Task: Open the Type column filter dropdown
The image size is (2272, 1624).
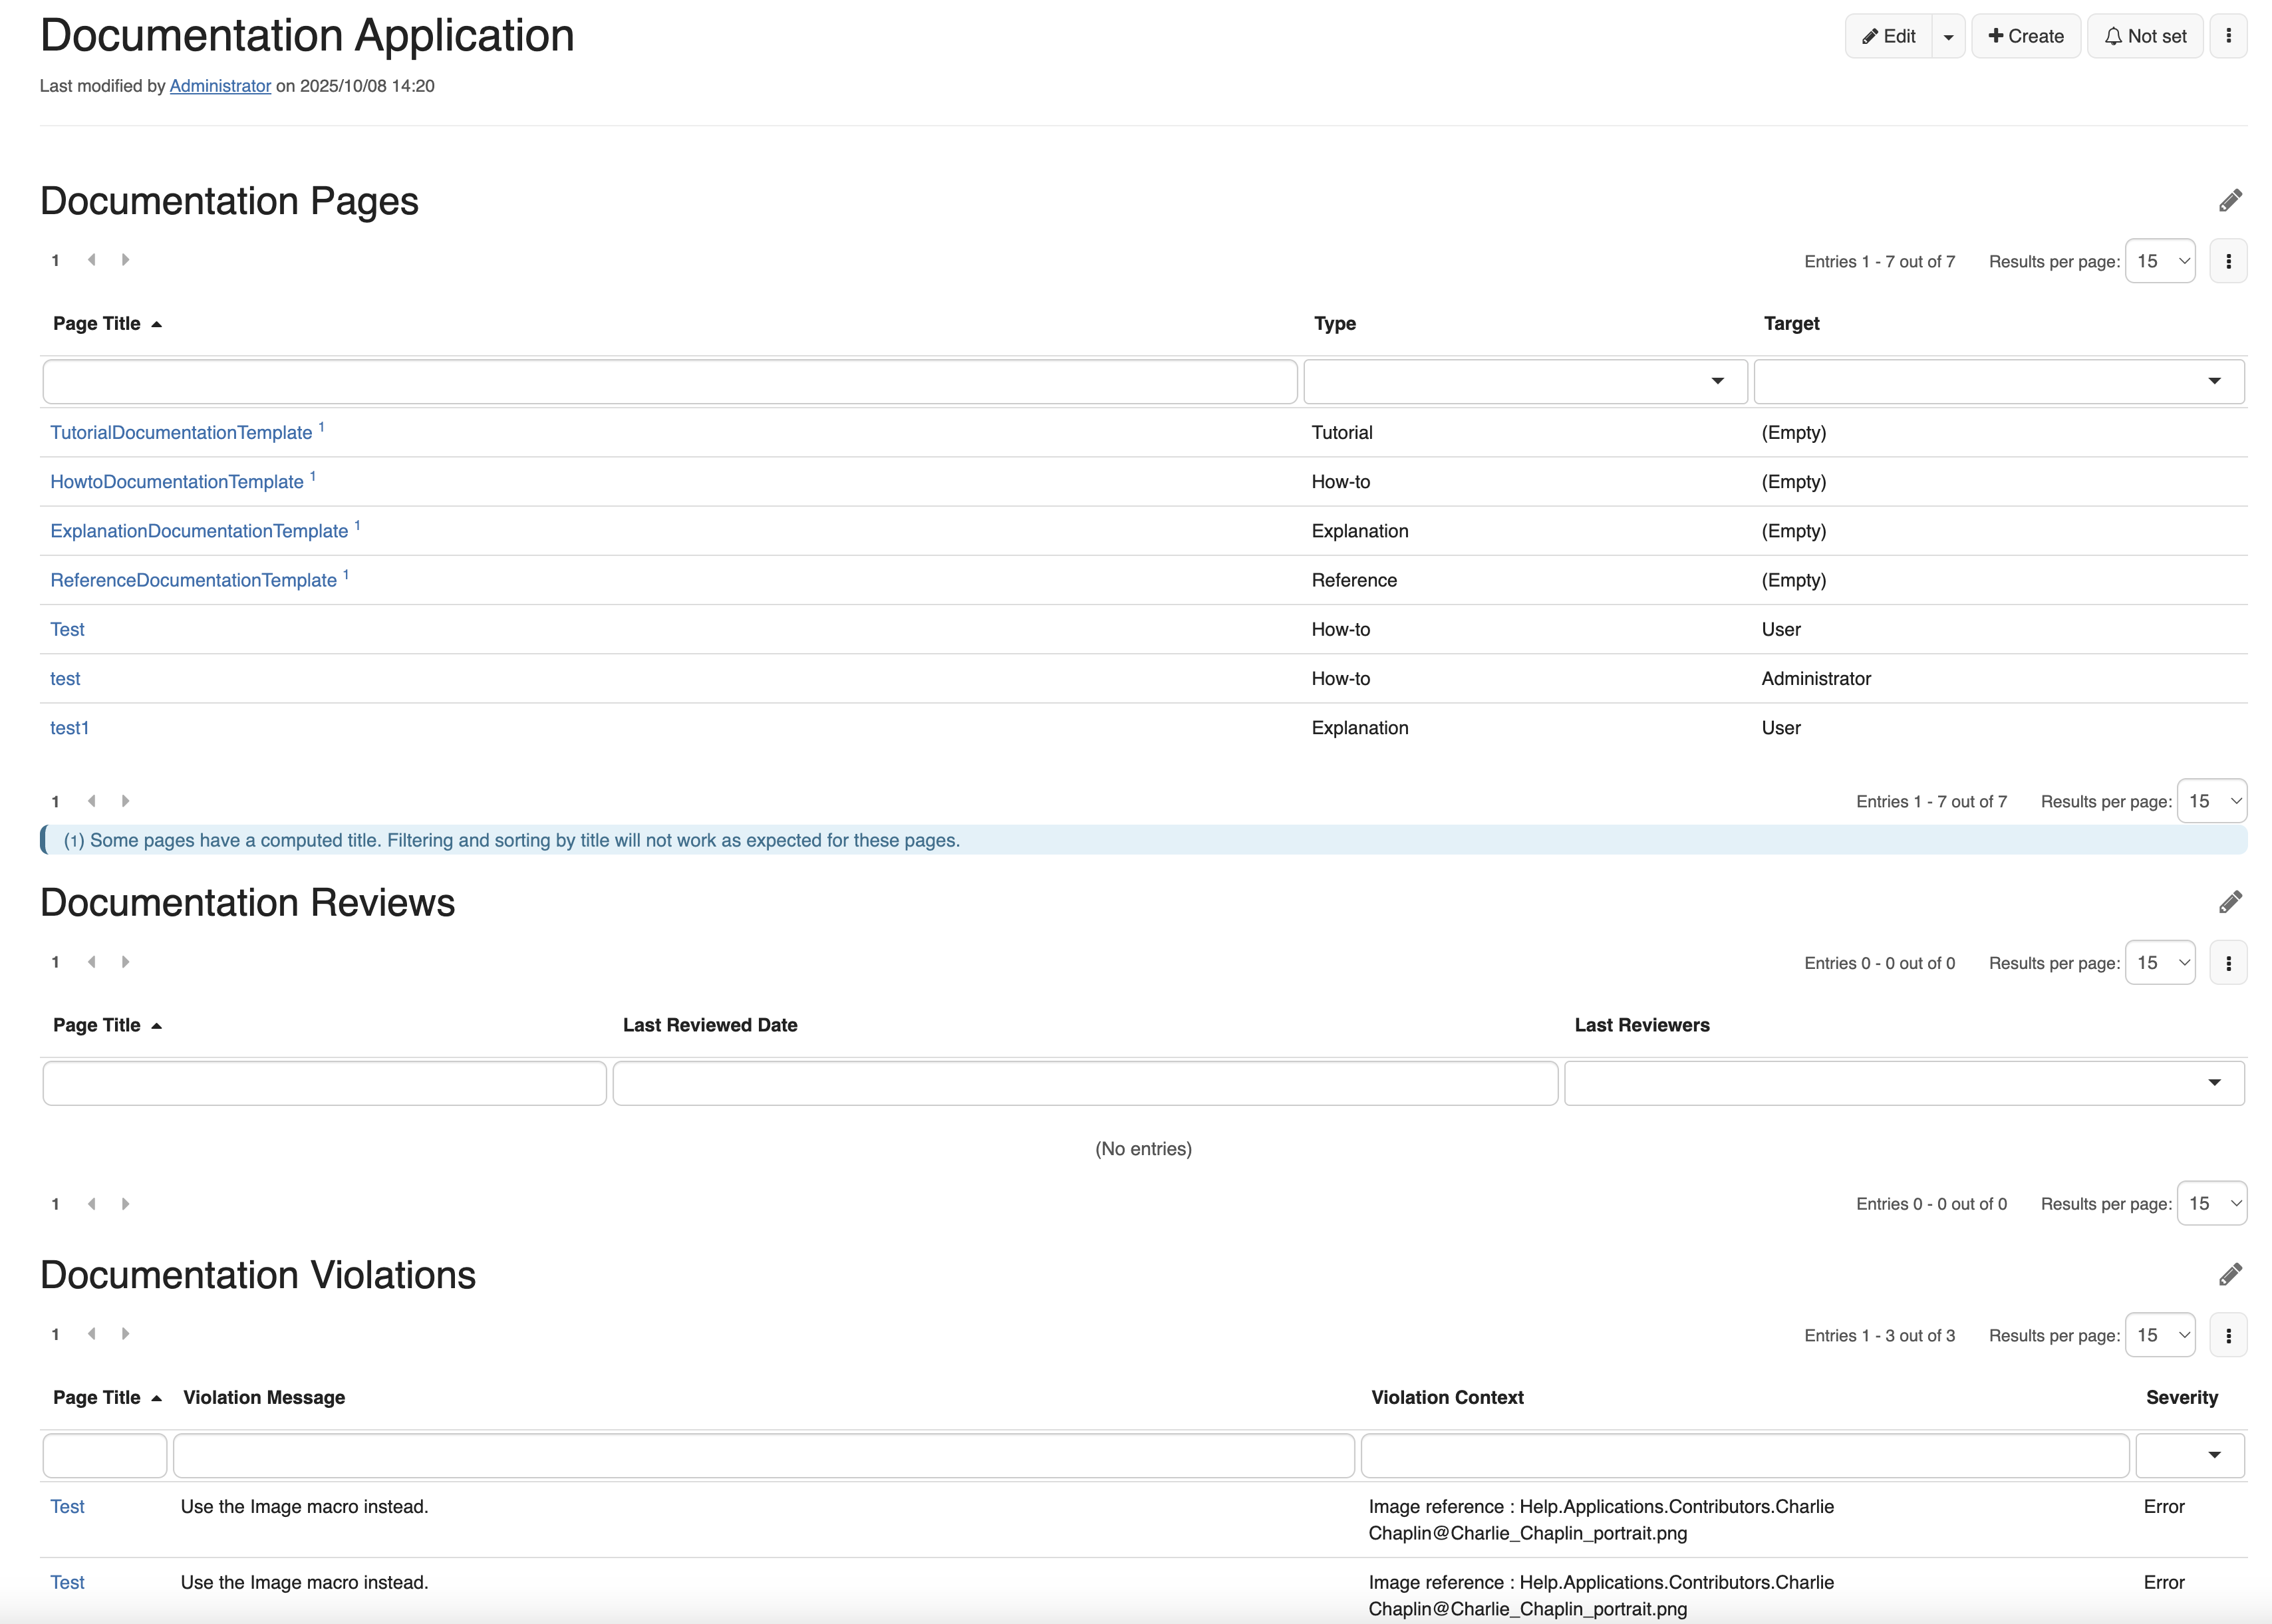Action: [x=1525, y=381]
